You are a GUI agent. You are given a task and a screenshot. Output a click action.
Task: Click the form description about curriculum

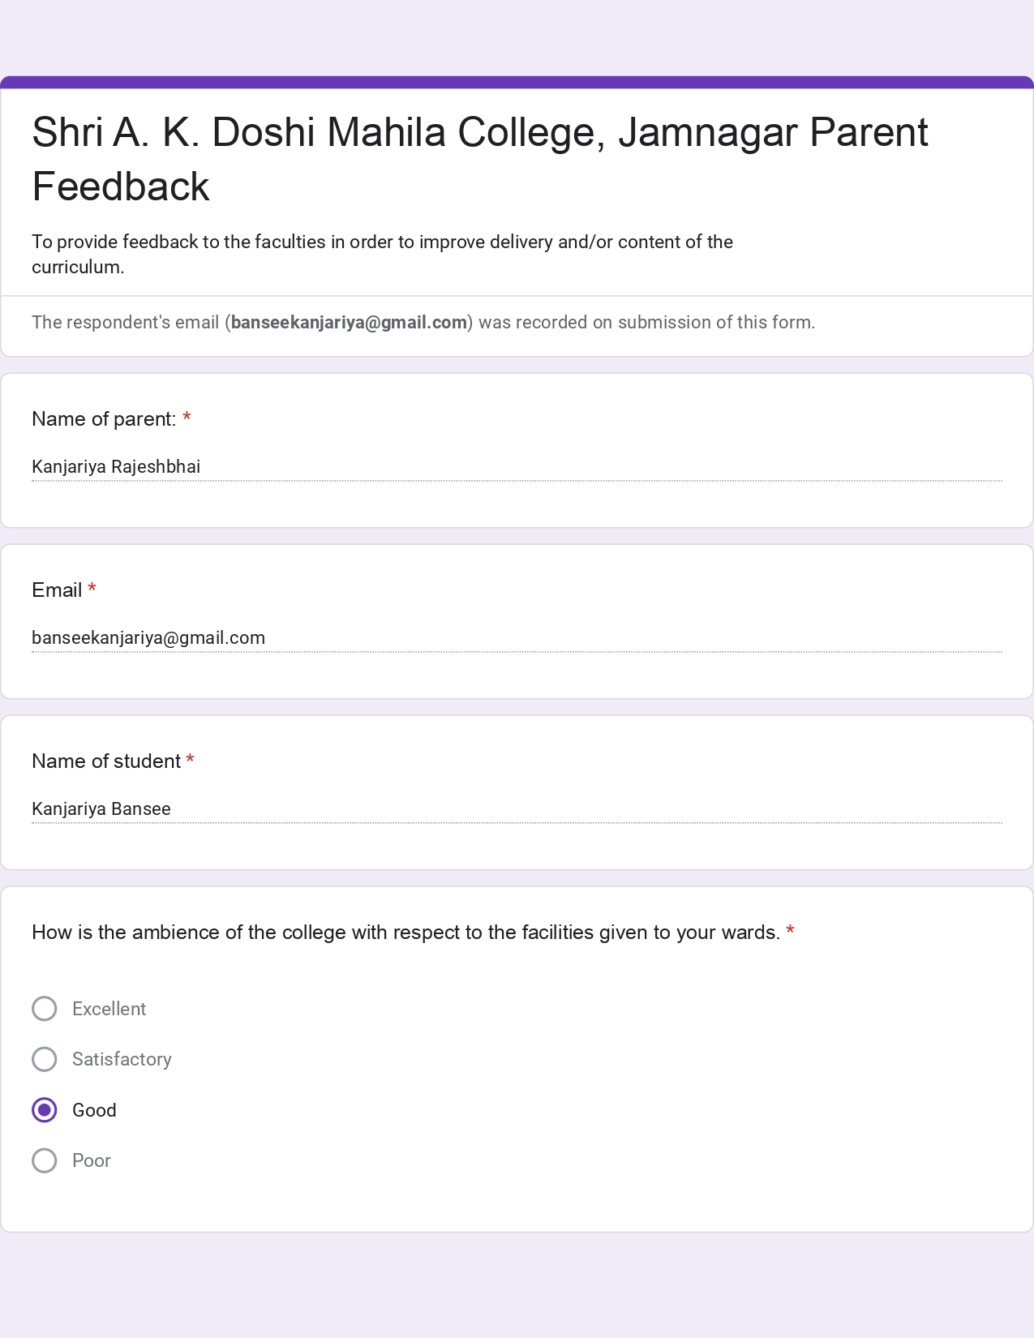(382, 254)
